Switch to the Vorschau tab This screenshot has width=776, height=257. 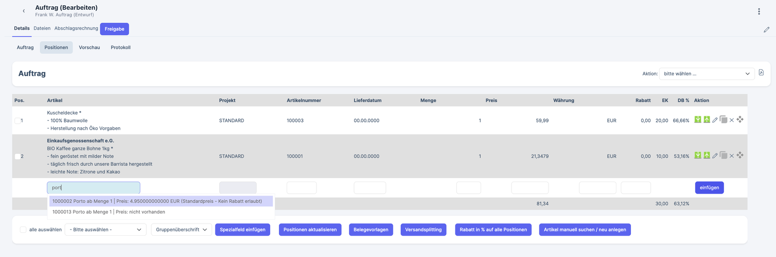[x=89, y=47]
